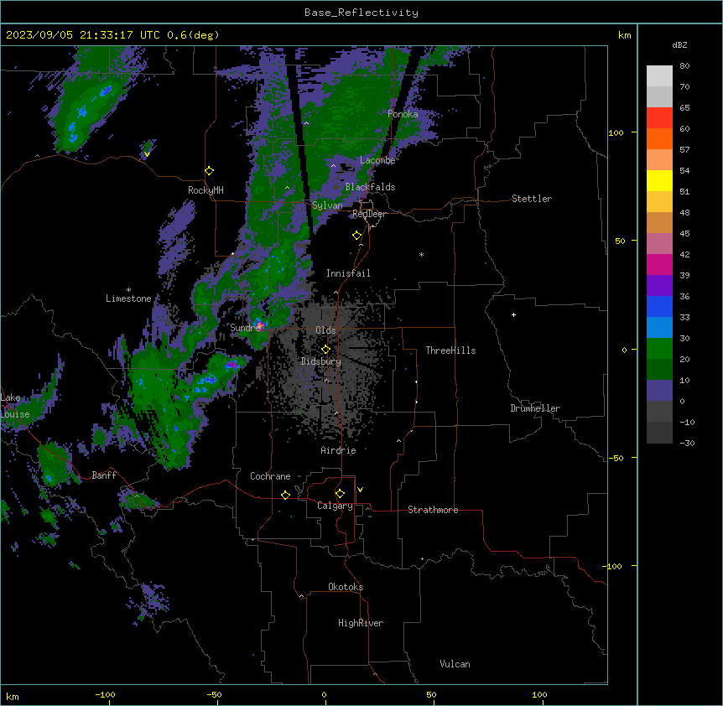This screenshot has height=706, width=723.
Task: Click the Calgary city label
Action: [x=335, y=506]
